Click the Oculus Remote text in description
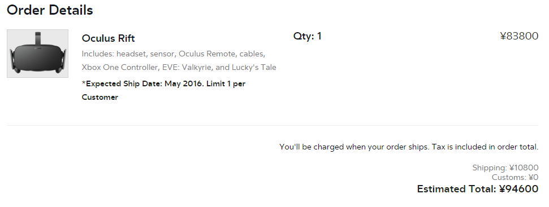This screenshot has width=549, height=207. 207,54
